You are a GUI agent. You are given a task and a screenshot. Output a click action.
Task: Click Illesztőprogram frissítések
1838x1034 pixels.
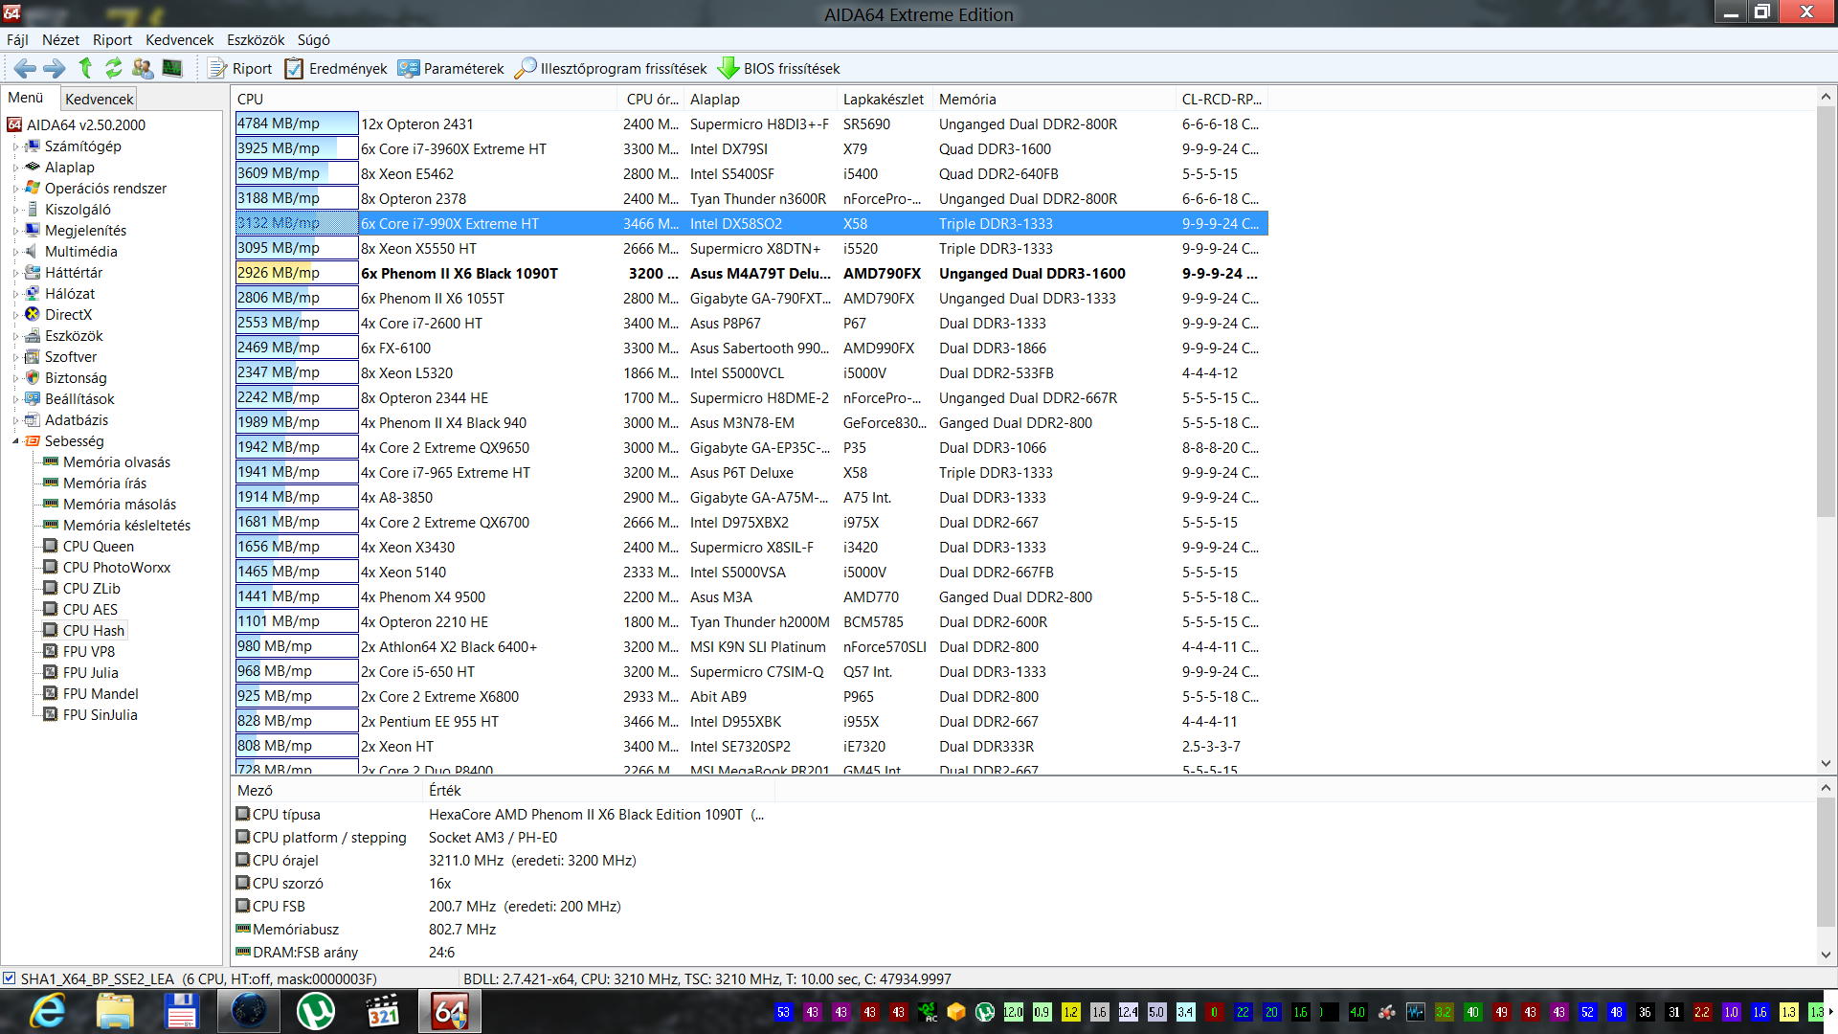click(x=611, y=68)
